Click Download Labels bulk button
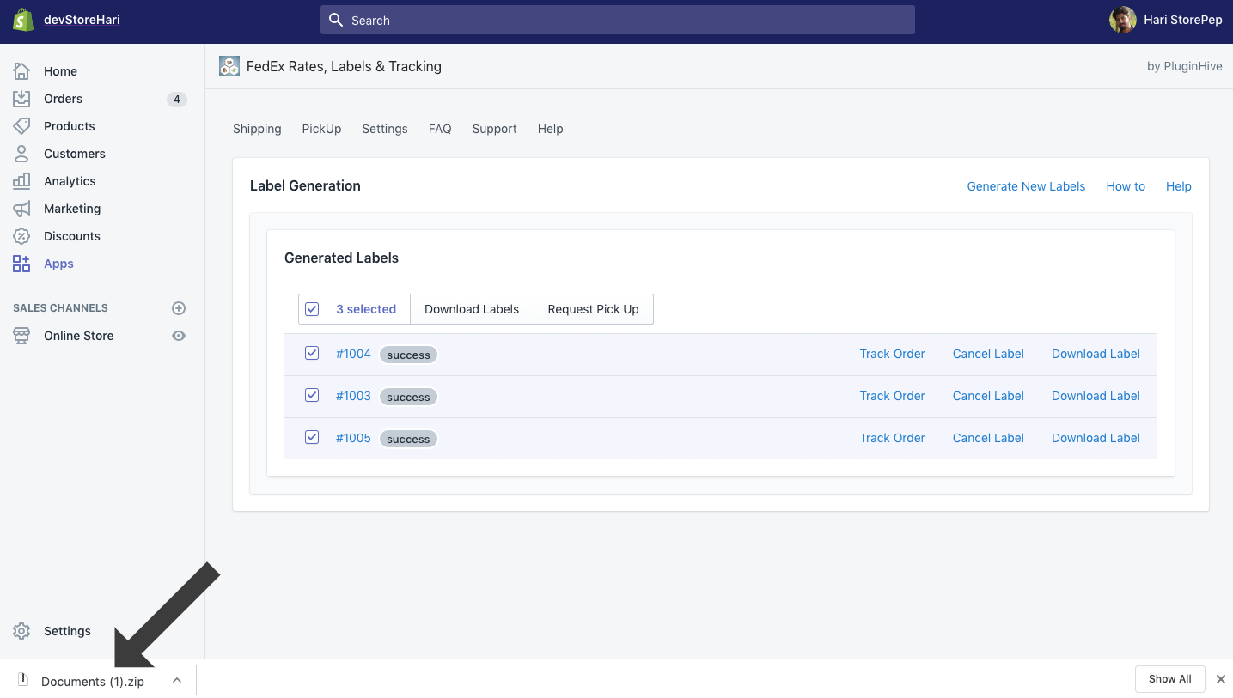This screenshot has height=698, width=1233. (472, 309)
